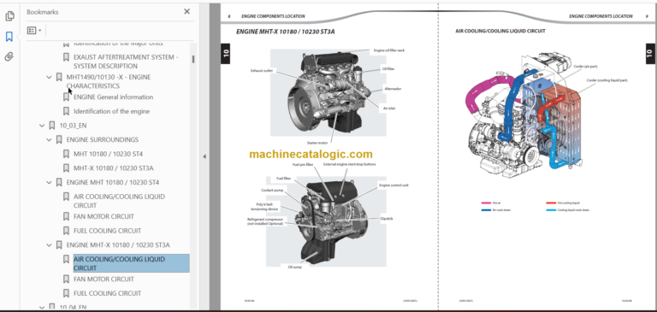The image size is (657, 312).
Task: Collapse the MHT1490/10130 -X ENGINE CHARACTERISTICS bookmark
Action: pyautogui.click(x=49, y=78)
